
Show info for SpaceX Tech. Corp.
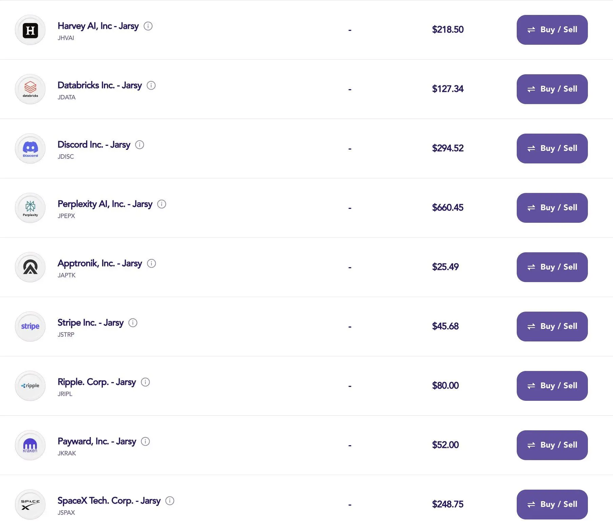coord(170,501)
